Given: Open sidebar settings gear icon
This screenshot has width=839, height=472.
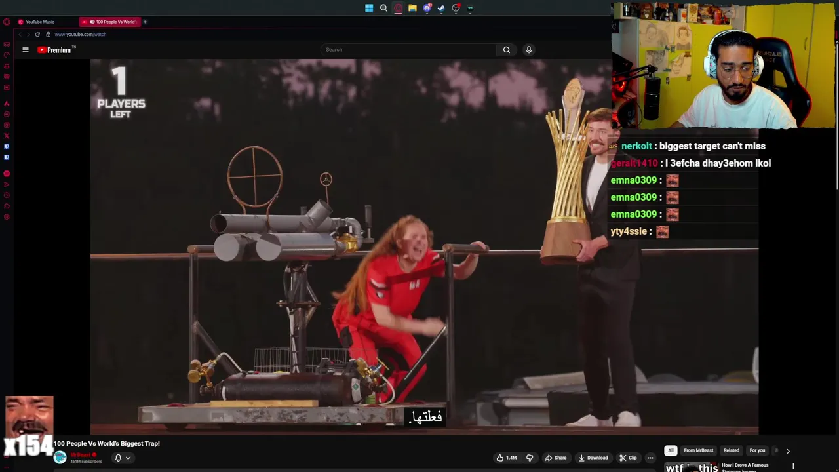Looking at the screenshot, I should coord(7,217).
